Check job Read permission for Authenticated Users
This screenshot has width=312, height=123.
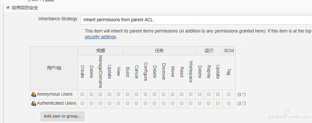click(182, 103)
